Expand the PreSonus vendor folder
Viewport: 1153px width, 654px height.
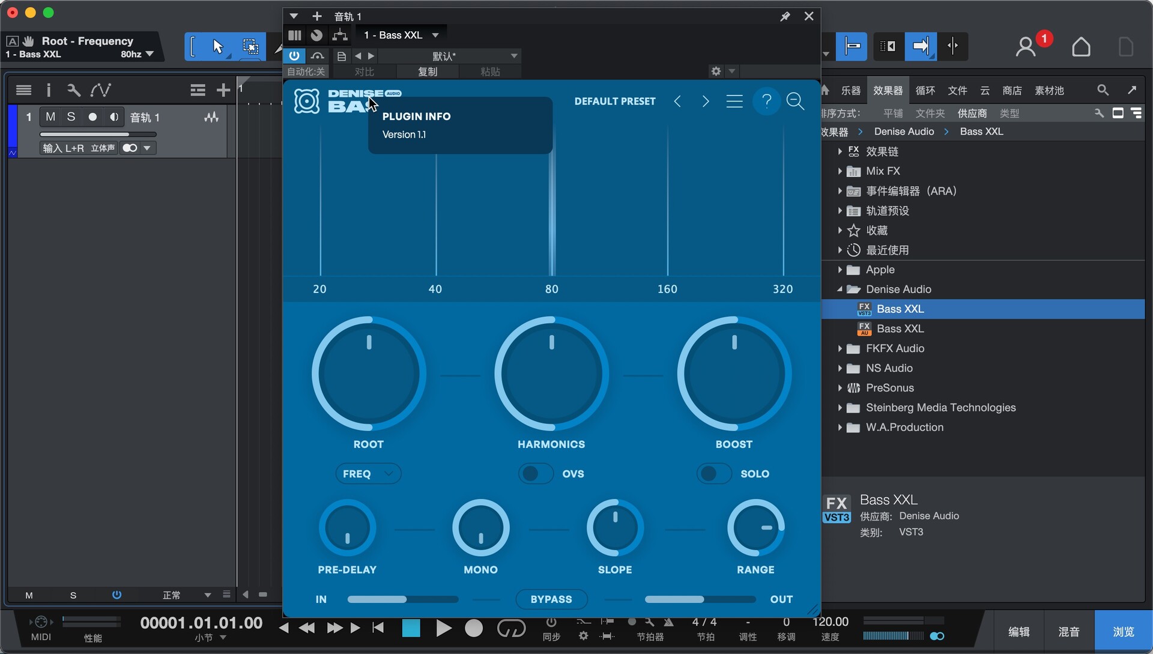point(840,388)
